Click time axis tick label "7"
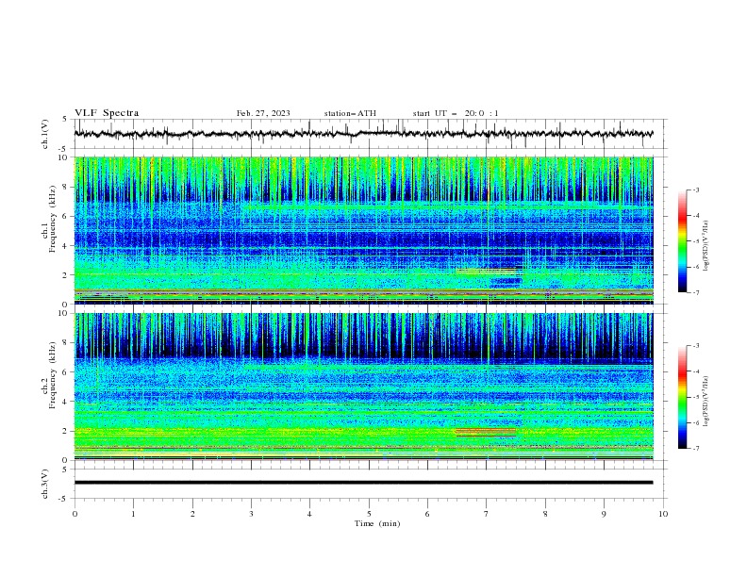 (487, 514)
